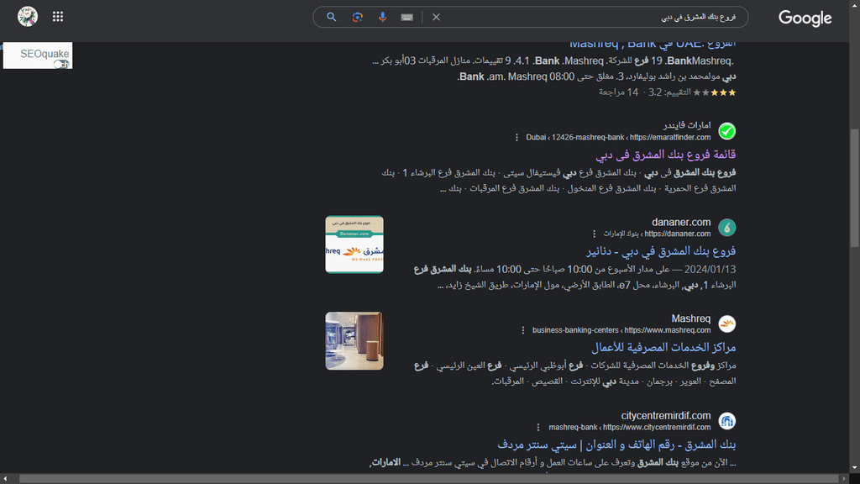Click the Google logo

point(805,18)
